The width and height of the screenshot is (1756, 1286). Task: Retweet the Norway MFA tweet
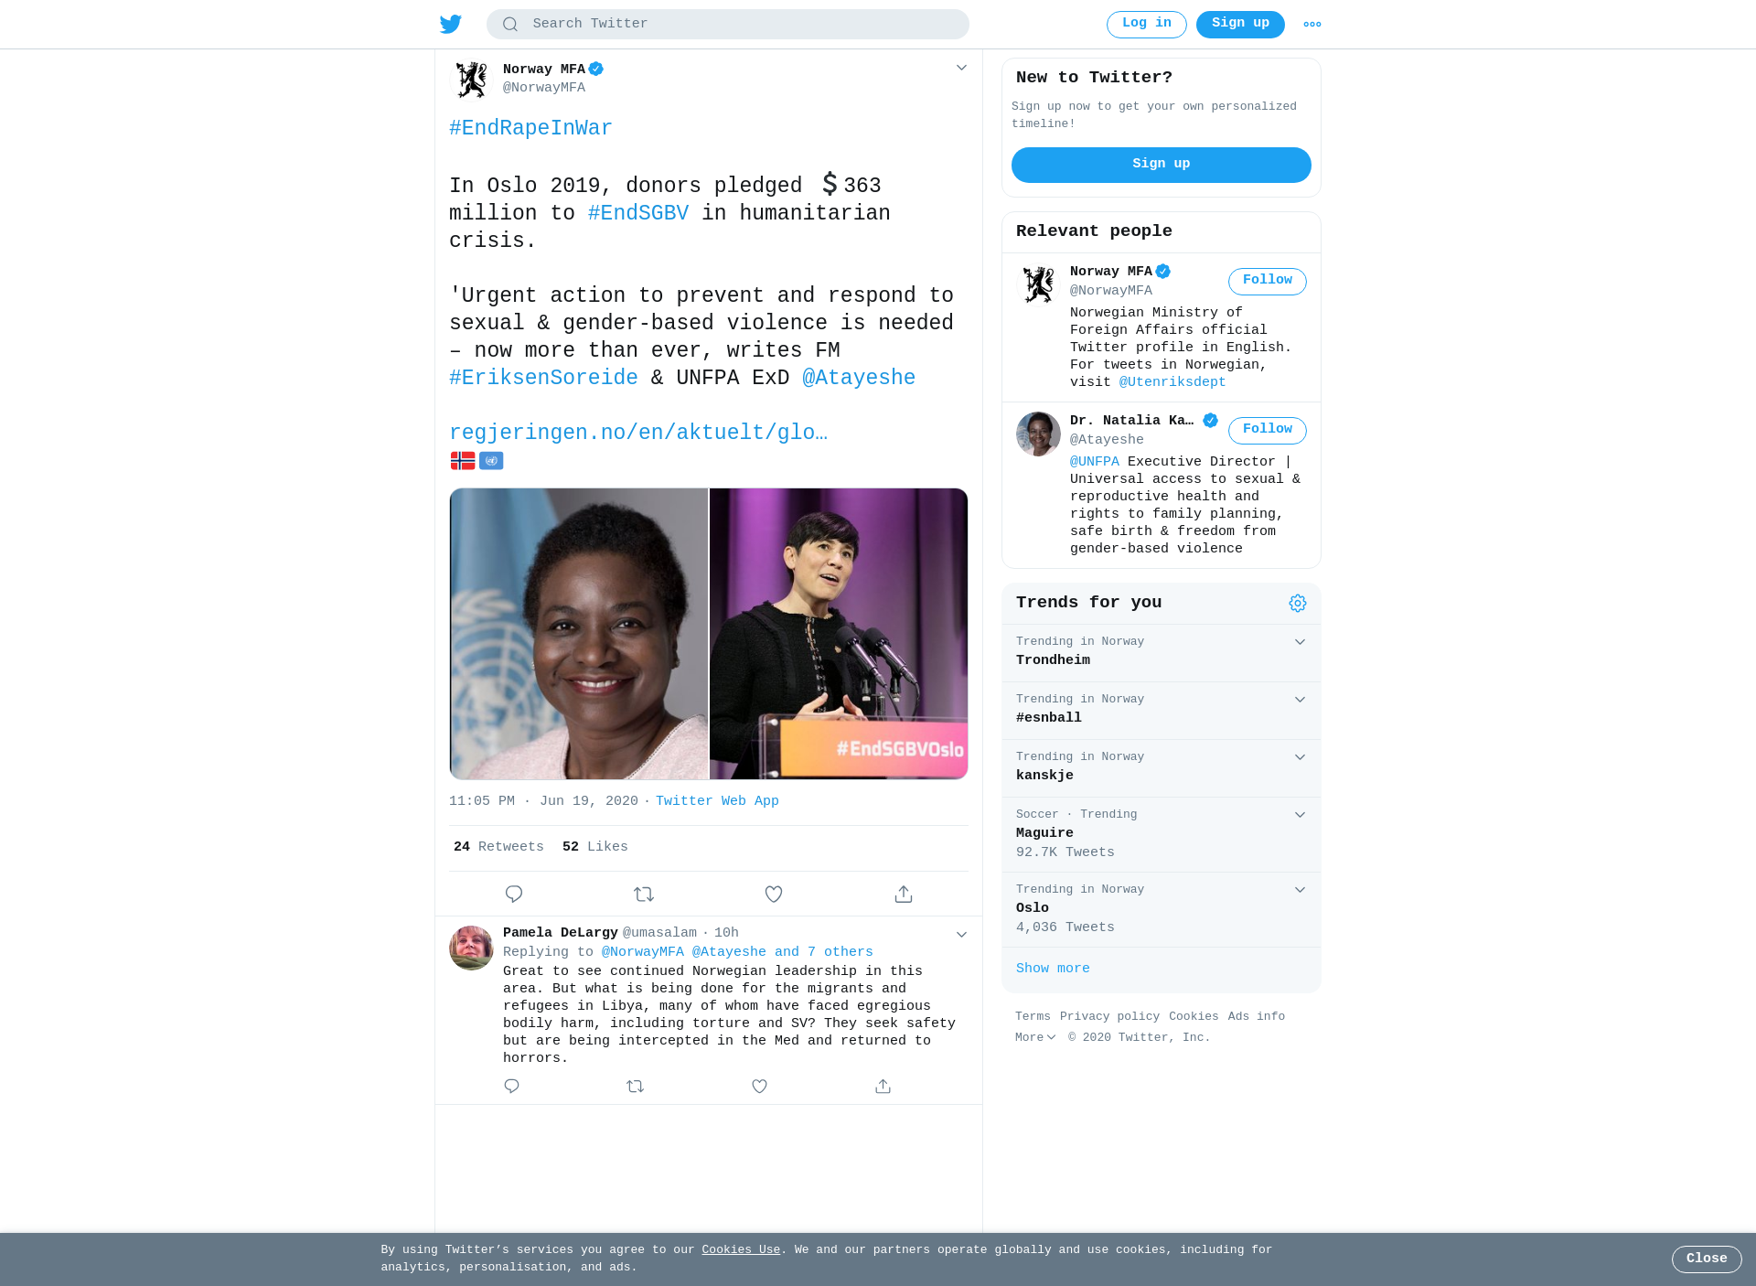644,894
